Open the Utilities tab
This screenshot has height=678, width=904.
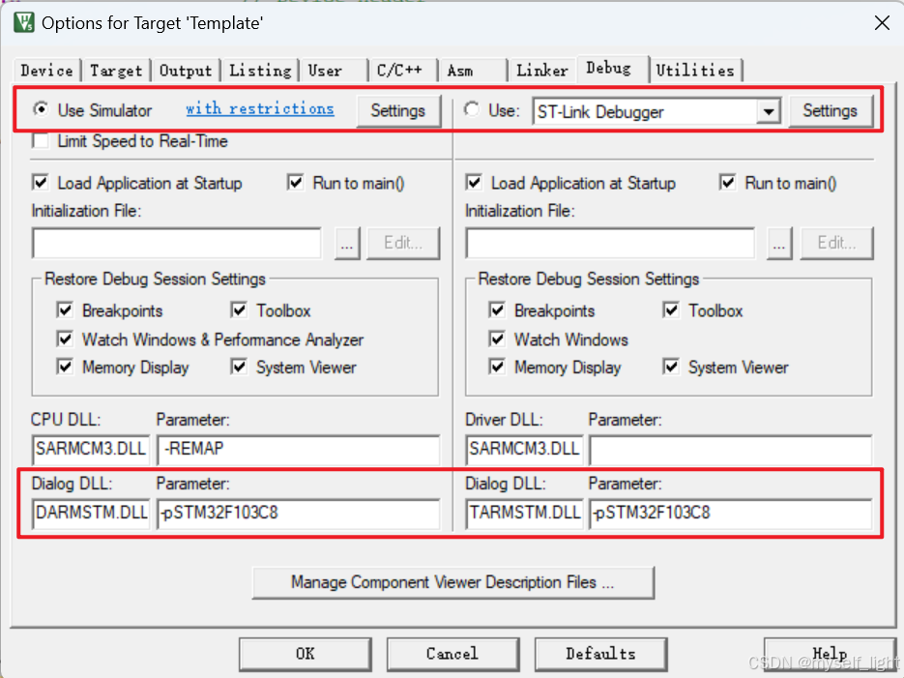click(x=695, y=71)
